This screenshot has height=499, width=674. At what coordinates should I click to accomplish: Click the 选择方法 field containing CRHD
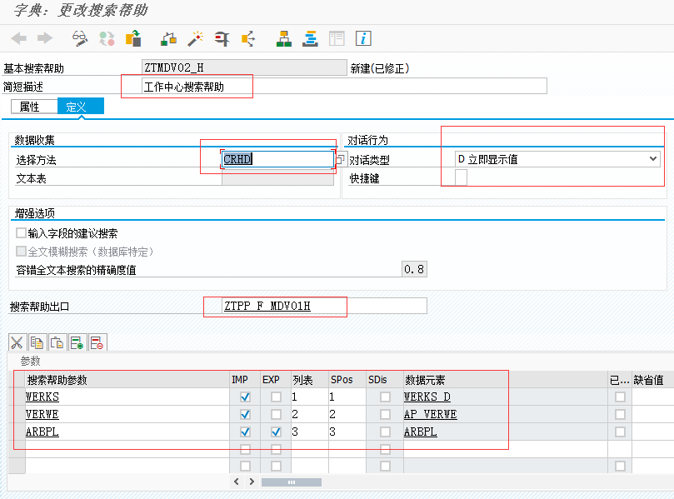point(277,159)
